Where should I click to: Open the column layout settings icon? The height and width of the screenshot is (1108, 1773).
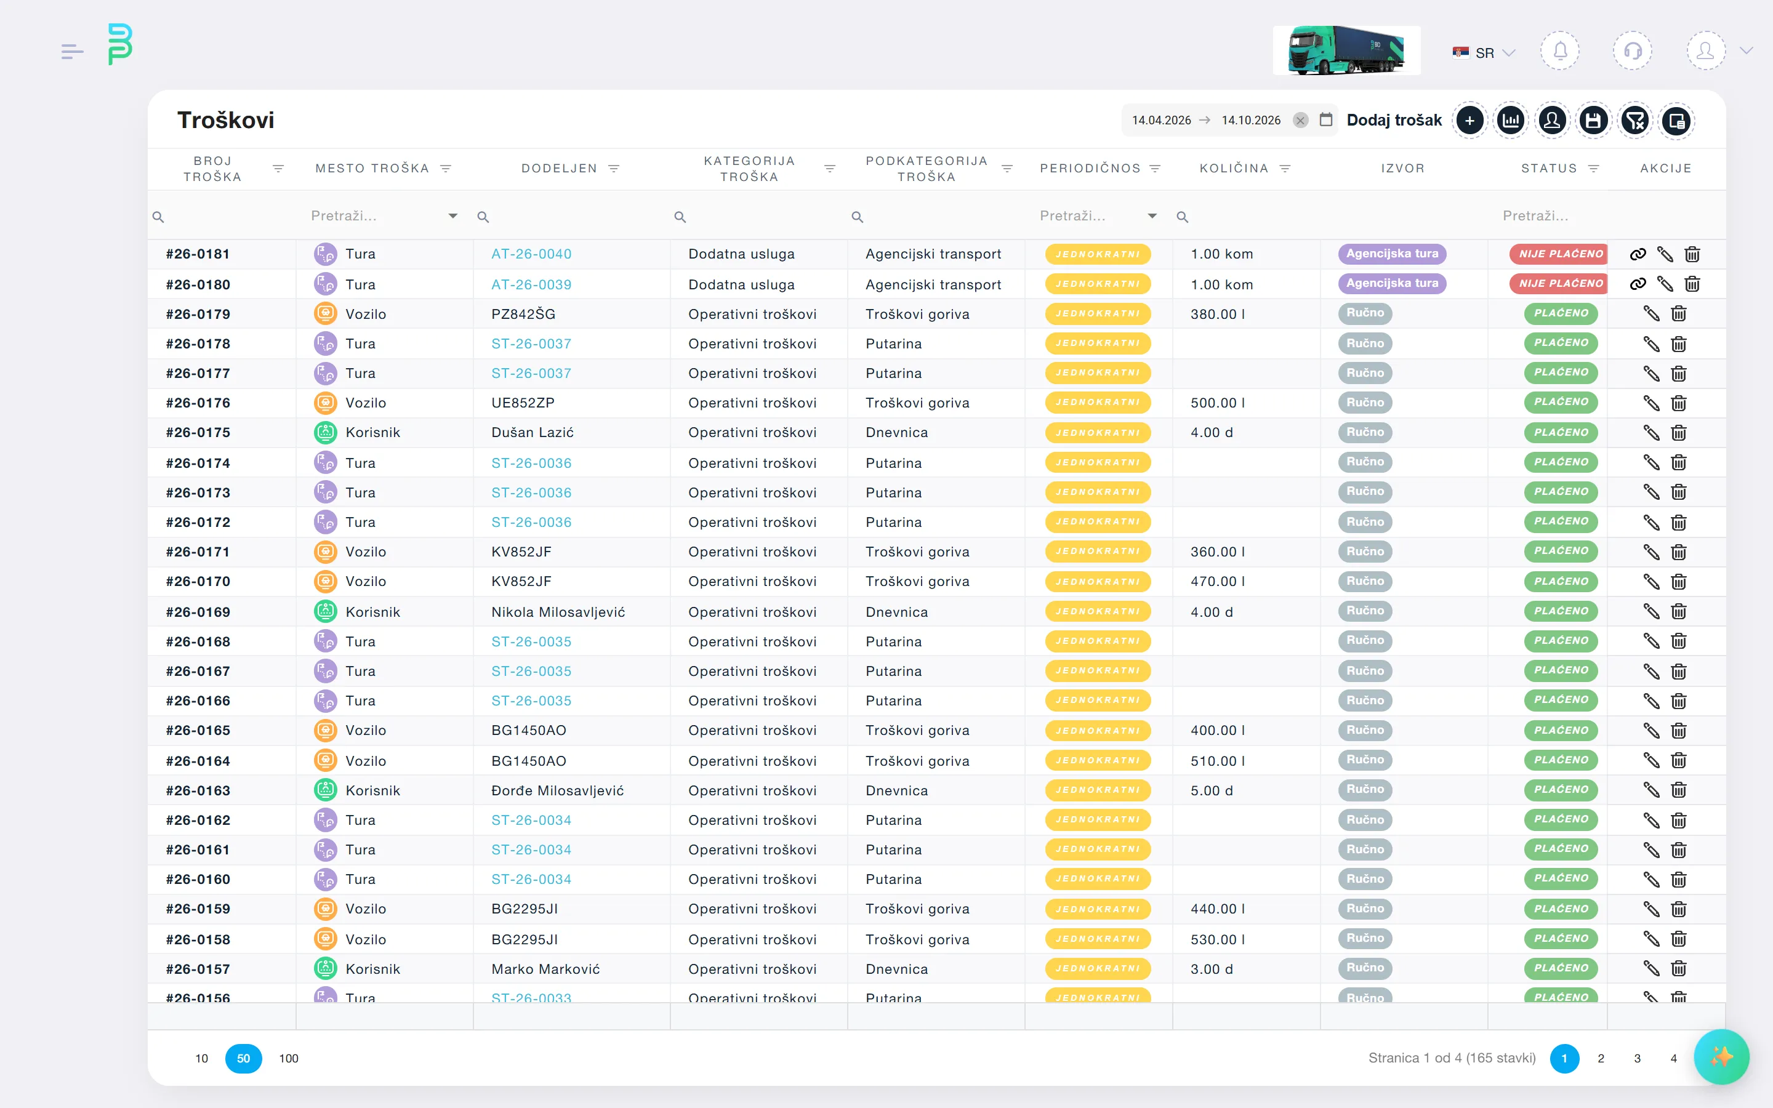point(1676,120)
